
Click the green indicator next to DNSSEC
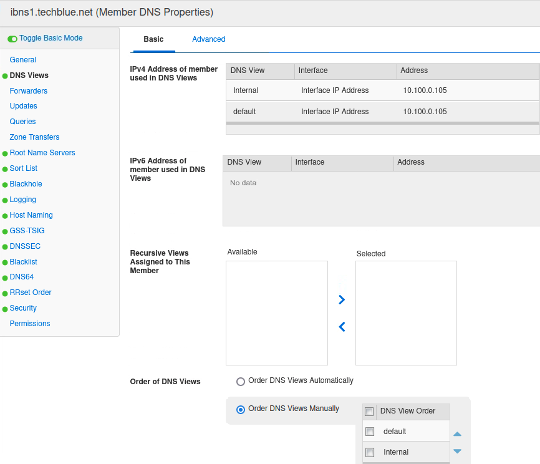tap(4, 246)
